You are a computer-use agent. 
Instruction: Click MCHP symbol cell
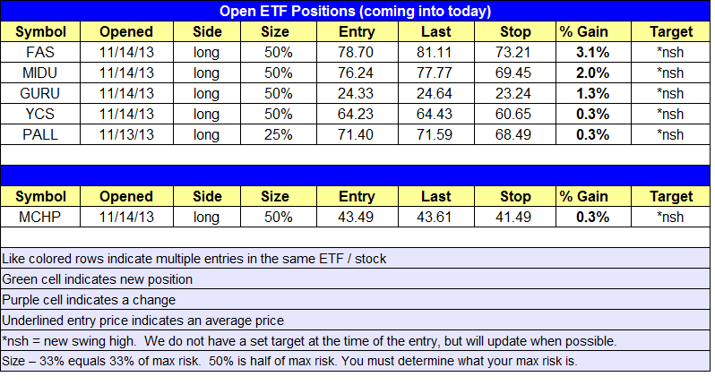point(40,217)
